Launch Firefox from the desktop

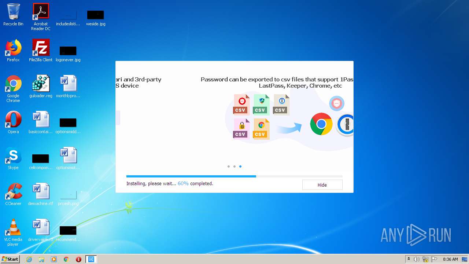tap(13, 51)
